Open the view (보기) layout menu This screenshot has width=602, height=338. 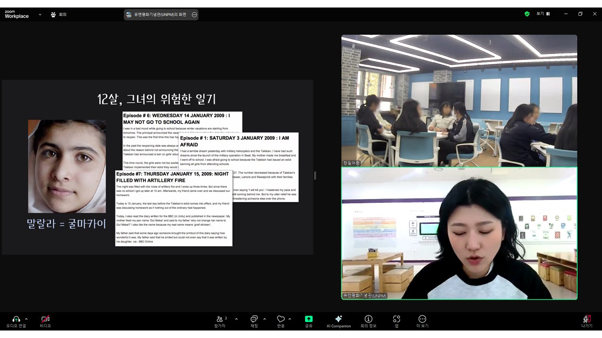coord(543,14)
